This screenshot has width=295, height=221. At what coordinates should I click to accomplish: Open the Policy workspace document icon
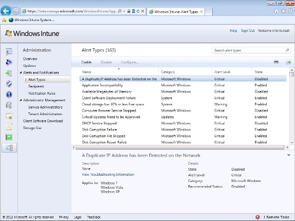(9, 126)
